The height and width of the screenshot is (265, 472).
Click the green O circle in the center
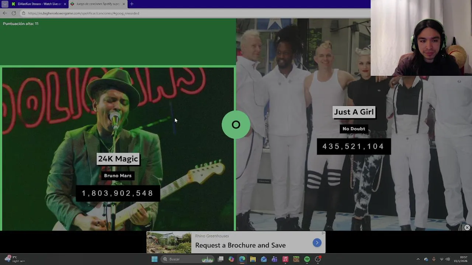click(236, 125)
